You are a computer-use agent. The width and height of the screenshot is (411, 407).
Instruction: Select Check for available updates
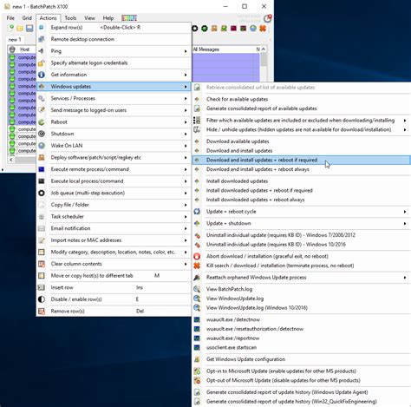click(x=237, y=99)
